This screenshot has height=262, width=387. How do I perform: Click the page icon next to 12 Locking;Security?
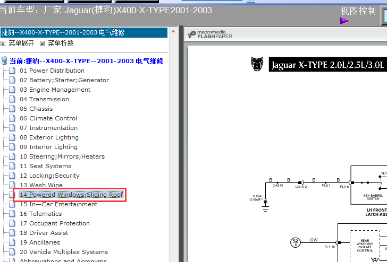[x=12, y=176]
